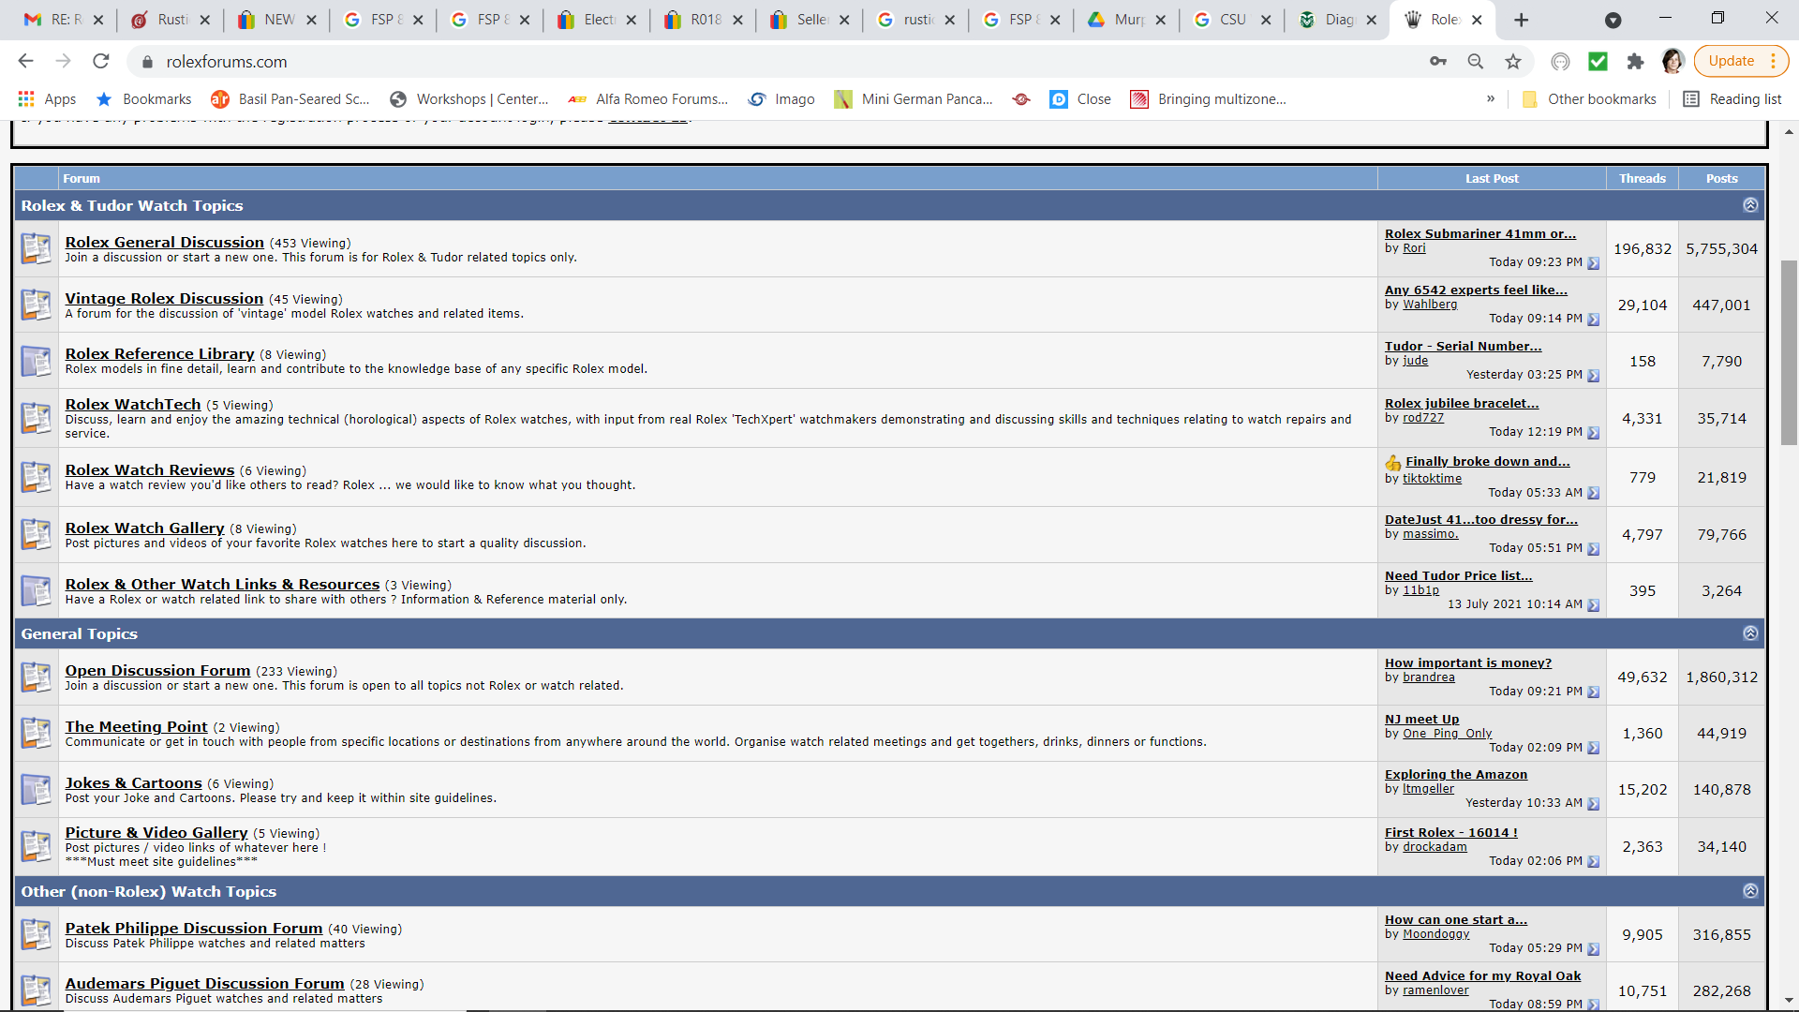The width and height of the screenshot is (1799, 1012).
Task: Go back to the previous page
Action: [25, 61]
